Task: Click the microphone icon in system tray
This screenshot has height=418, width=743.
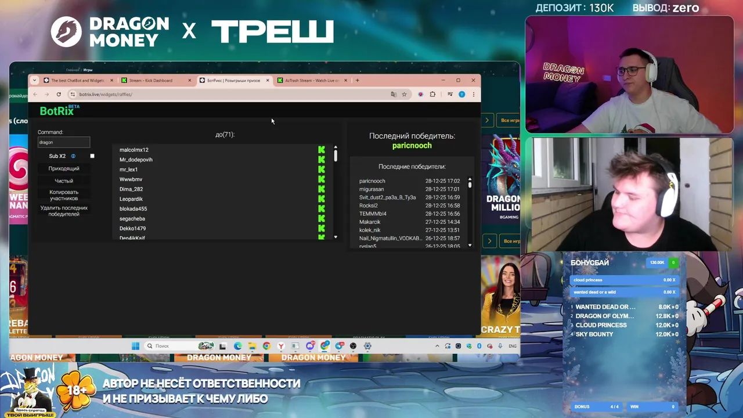Action: point(500,346)
